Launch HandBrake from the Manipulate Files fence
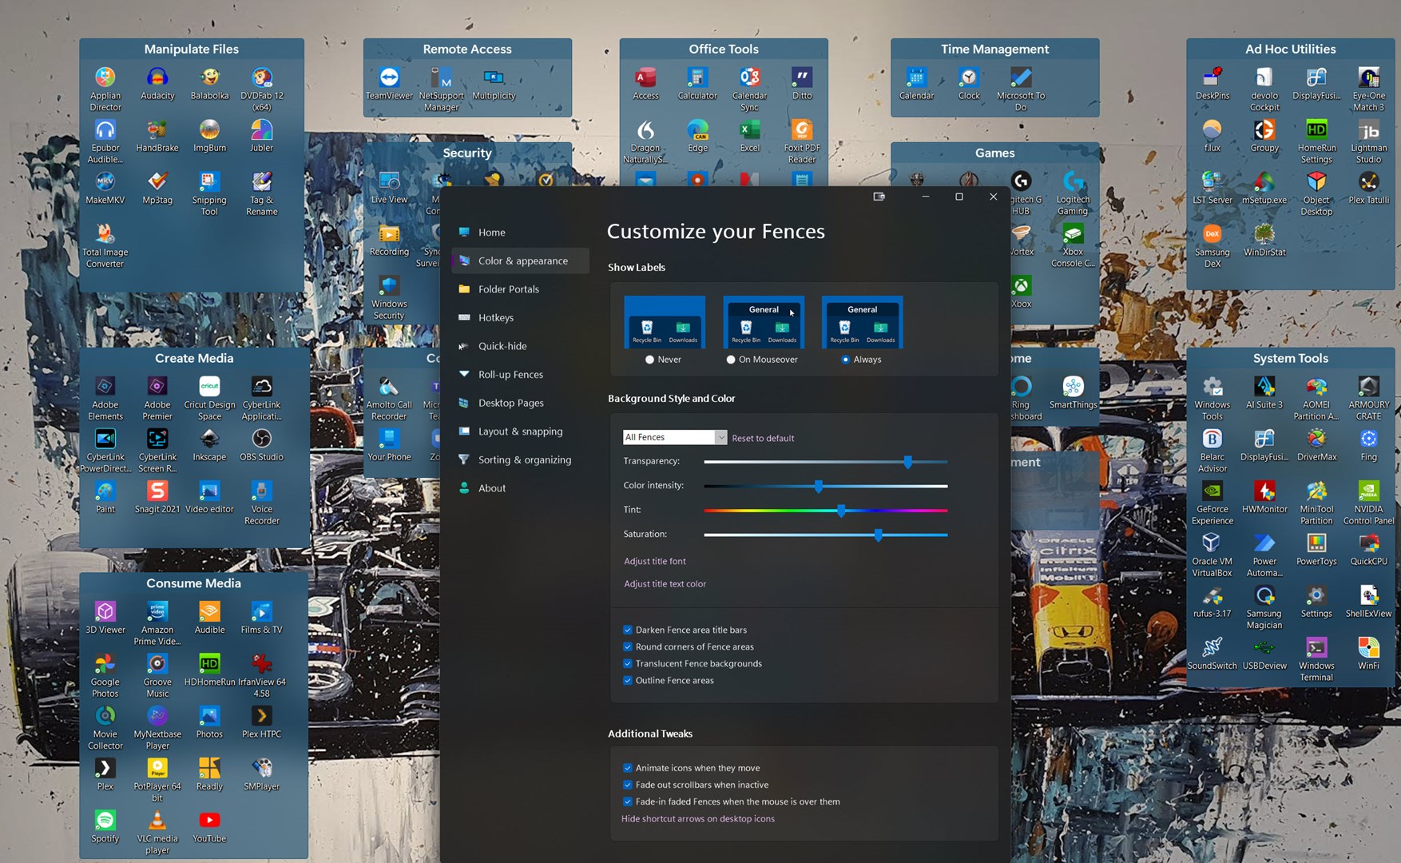1401x863 pixels. tap(157, 136)
